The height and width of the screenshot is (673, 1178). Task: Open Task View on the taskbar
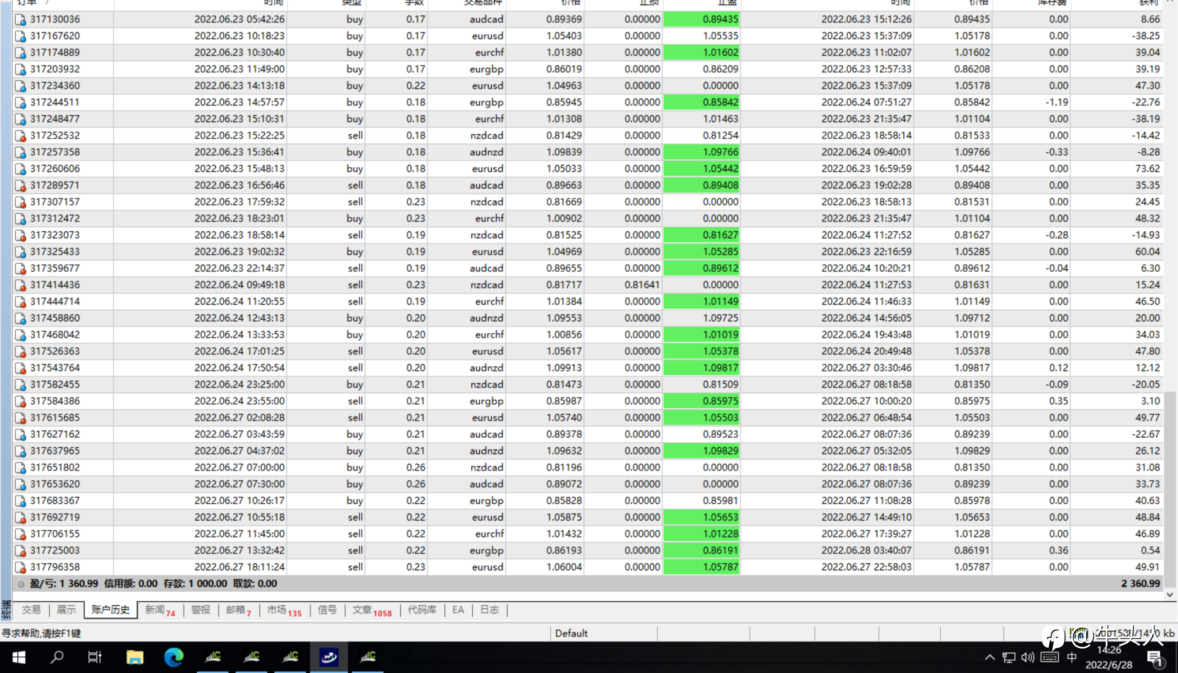tap(95, 657)
